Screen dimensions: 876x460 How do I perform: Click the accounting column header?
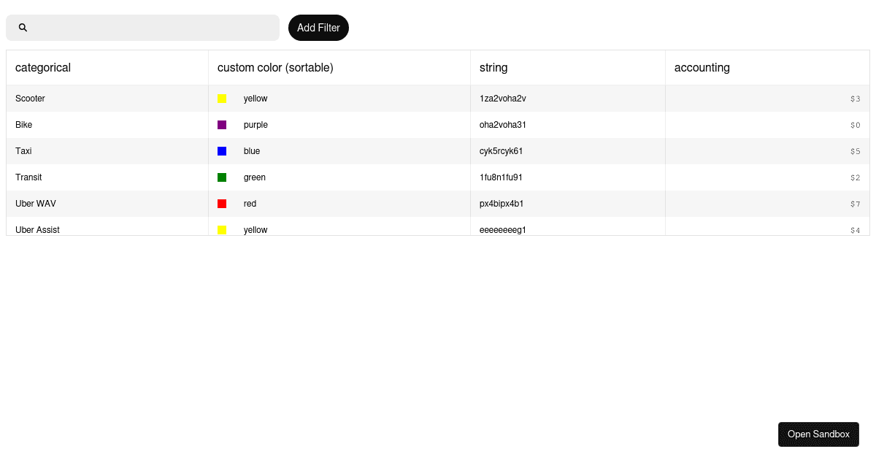[x=702, y=68]
